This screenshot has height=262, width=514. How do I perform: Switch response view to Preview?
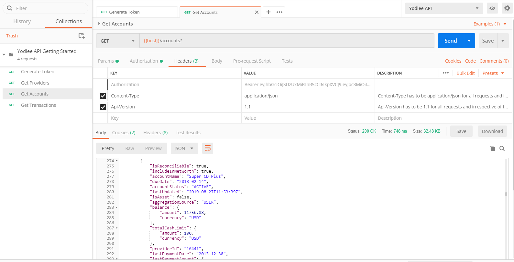click(x=153, y=148)
